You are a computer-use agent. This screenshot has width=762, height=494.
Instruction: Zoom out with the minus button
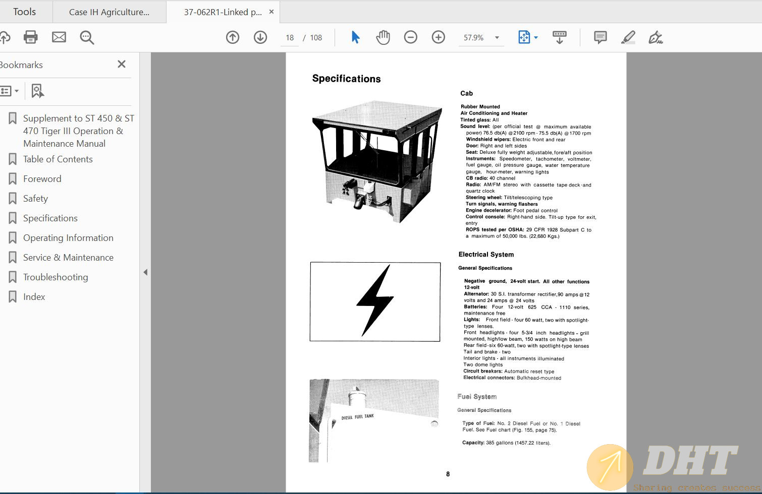pos(411,37)
